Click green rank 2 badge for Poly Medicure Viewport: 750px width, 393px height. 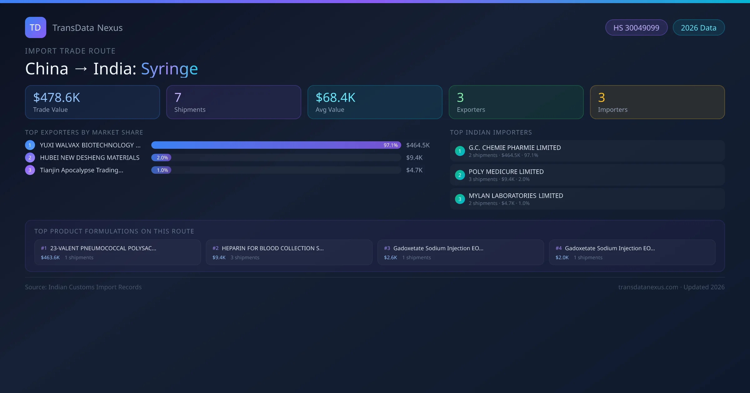(460, 175)
